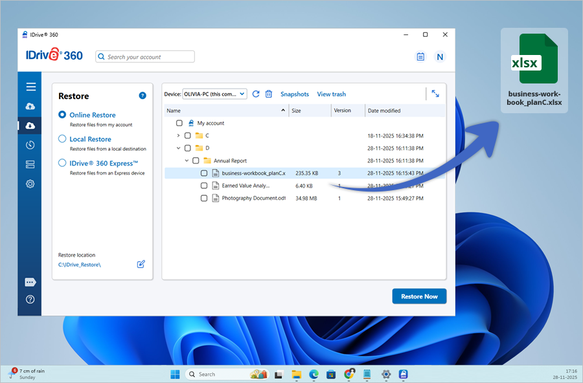Open the hamburger menu in sidebar

point(30,87)
